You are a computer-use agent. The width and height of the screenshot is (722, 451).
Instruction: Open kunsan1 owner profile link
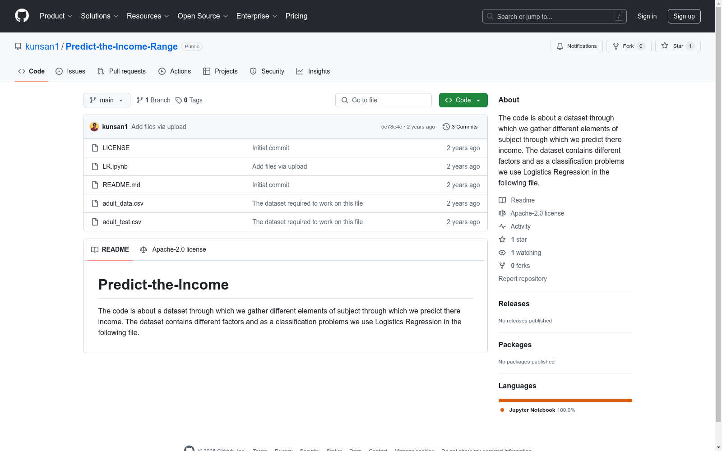(42, 46)
